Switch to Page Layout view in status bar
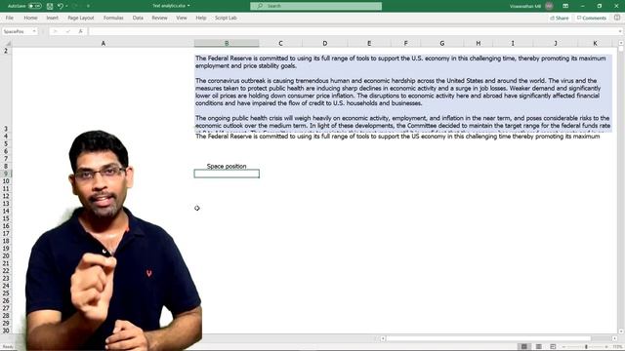 pyautogui.click(x=538, y=347)
